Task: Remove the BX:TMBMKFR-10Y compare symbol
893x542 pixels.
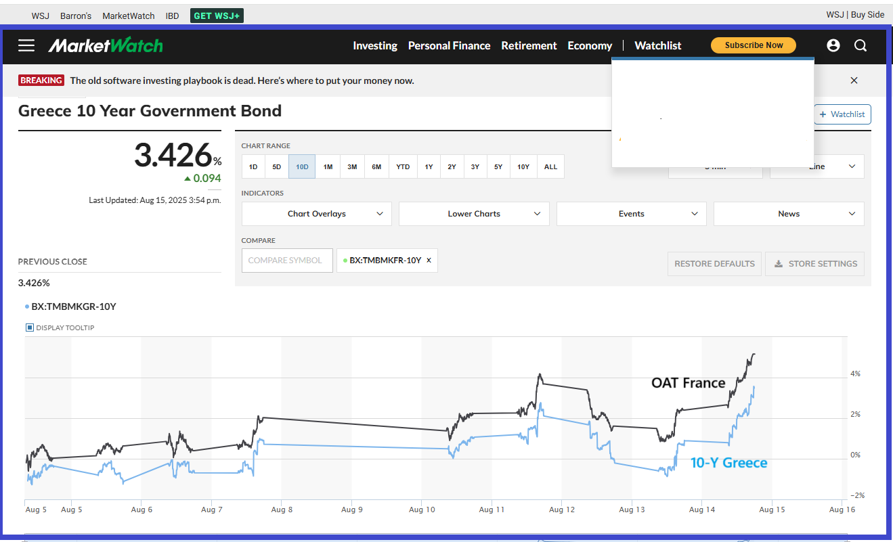Action: tap(429, 261)
